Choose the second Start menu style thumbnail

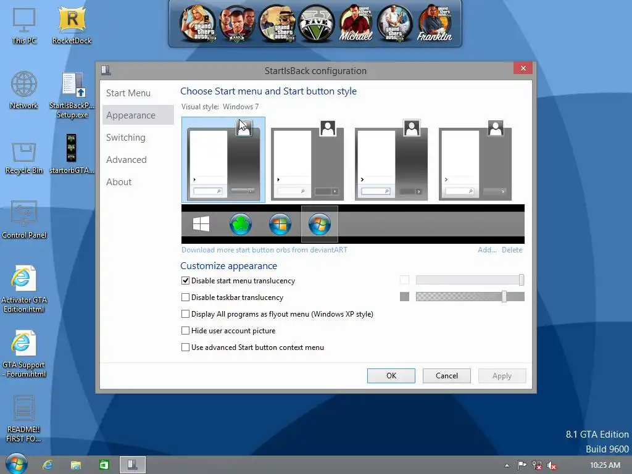coord(307,160)
